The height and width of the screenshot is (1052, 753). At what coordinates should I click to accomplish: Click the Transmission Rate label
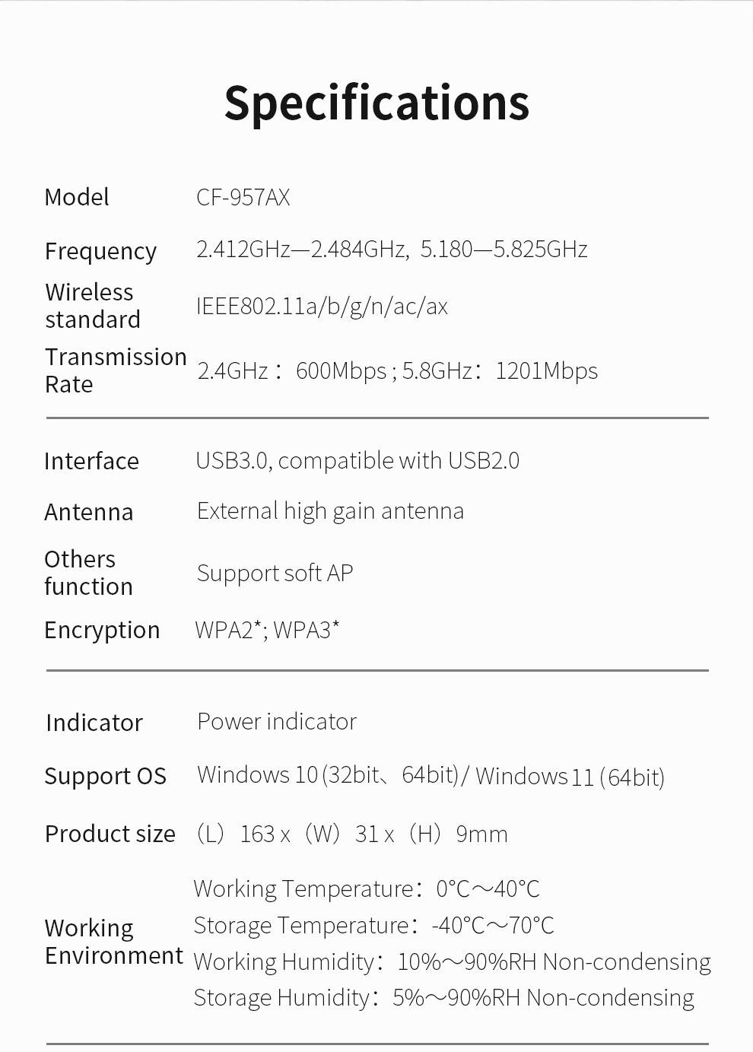[115, 370]
